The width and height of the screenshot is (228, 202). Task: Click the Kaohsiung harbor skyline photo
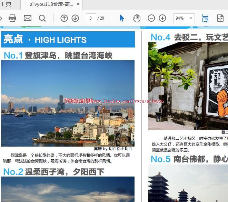coord(68,103)
